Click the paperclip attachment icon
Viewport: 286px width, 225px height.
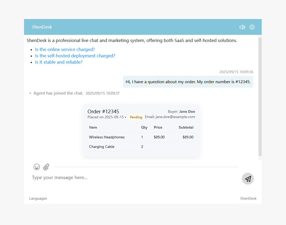[46, 167]
